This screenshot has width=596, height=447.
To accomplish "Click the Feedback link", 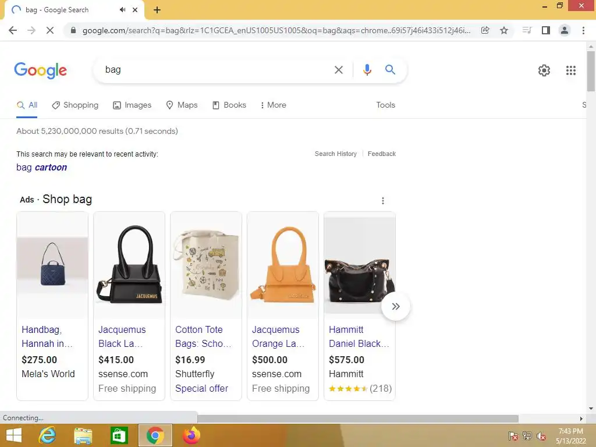I will [x=382, y=154].
